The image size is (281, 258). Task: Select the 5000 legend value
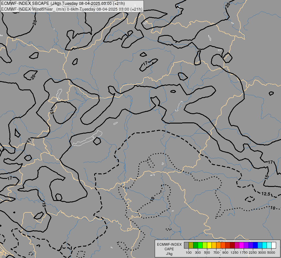tap(271, 253)
